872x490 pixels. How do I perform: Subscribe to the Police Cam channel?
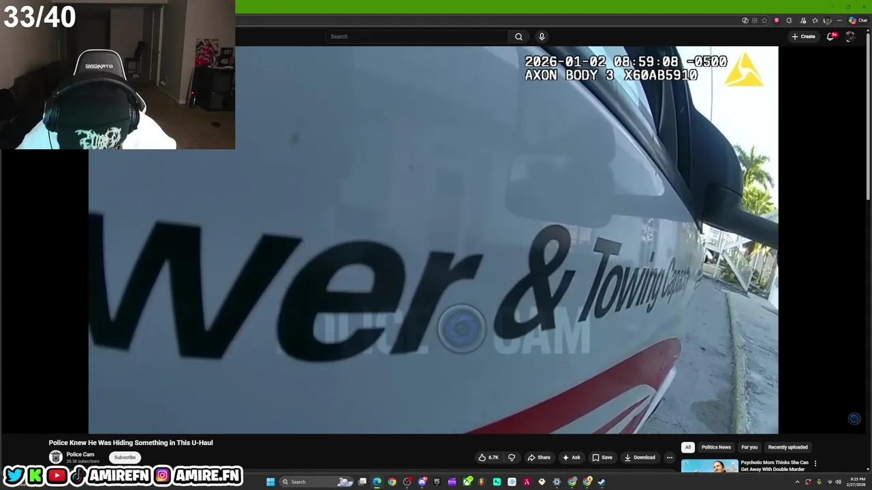tap(125, 457)
